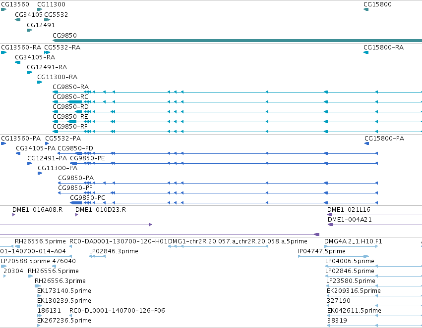Click the DME1-021L16 clone label

(x=349, y=210)
